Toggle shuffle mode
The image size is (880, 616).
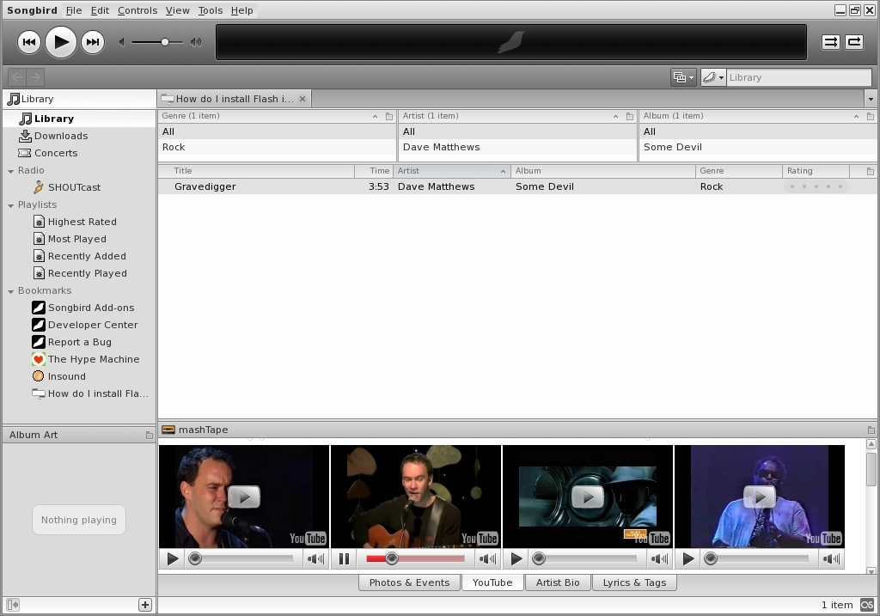pos(831,42)
